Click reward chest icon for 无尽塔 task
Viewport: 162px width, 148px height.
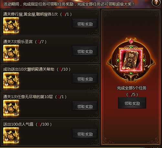coord(11,108)
